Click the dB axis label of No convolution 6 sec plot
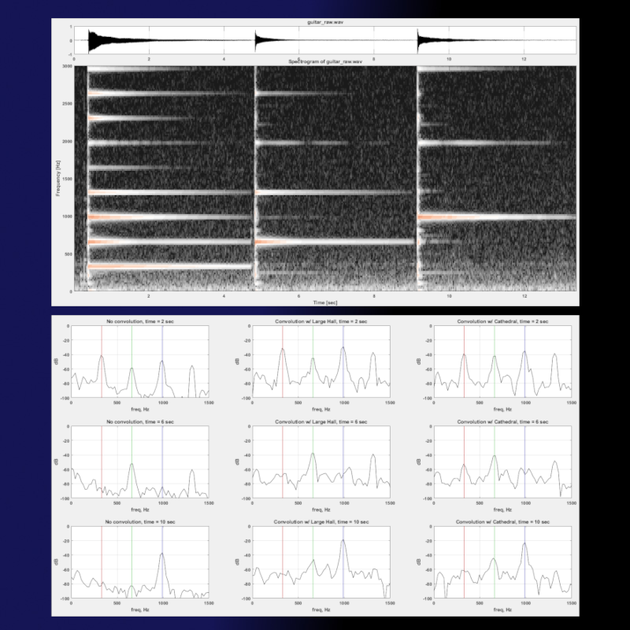 point(56,461)
